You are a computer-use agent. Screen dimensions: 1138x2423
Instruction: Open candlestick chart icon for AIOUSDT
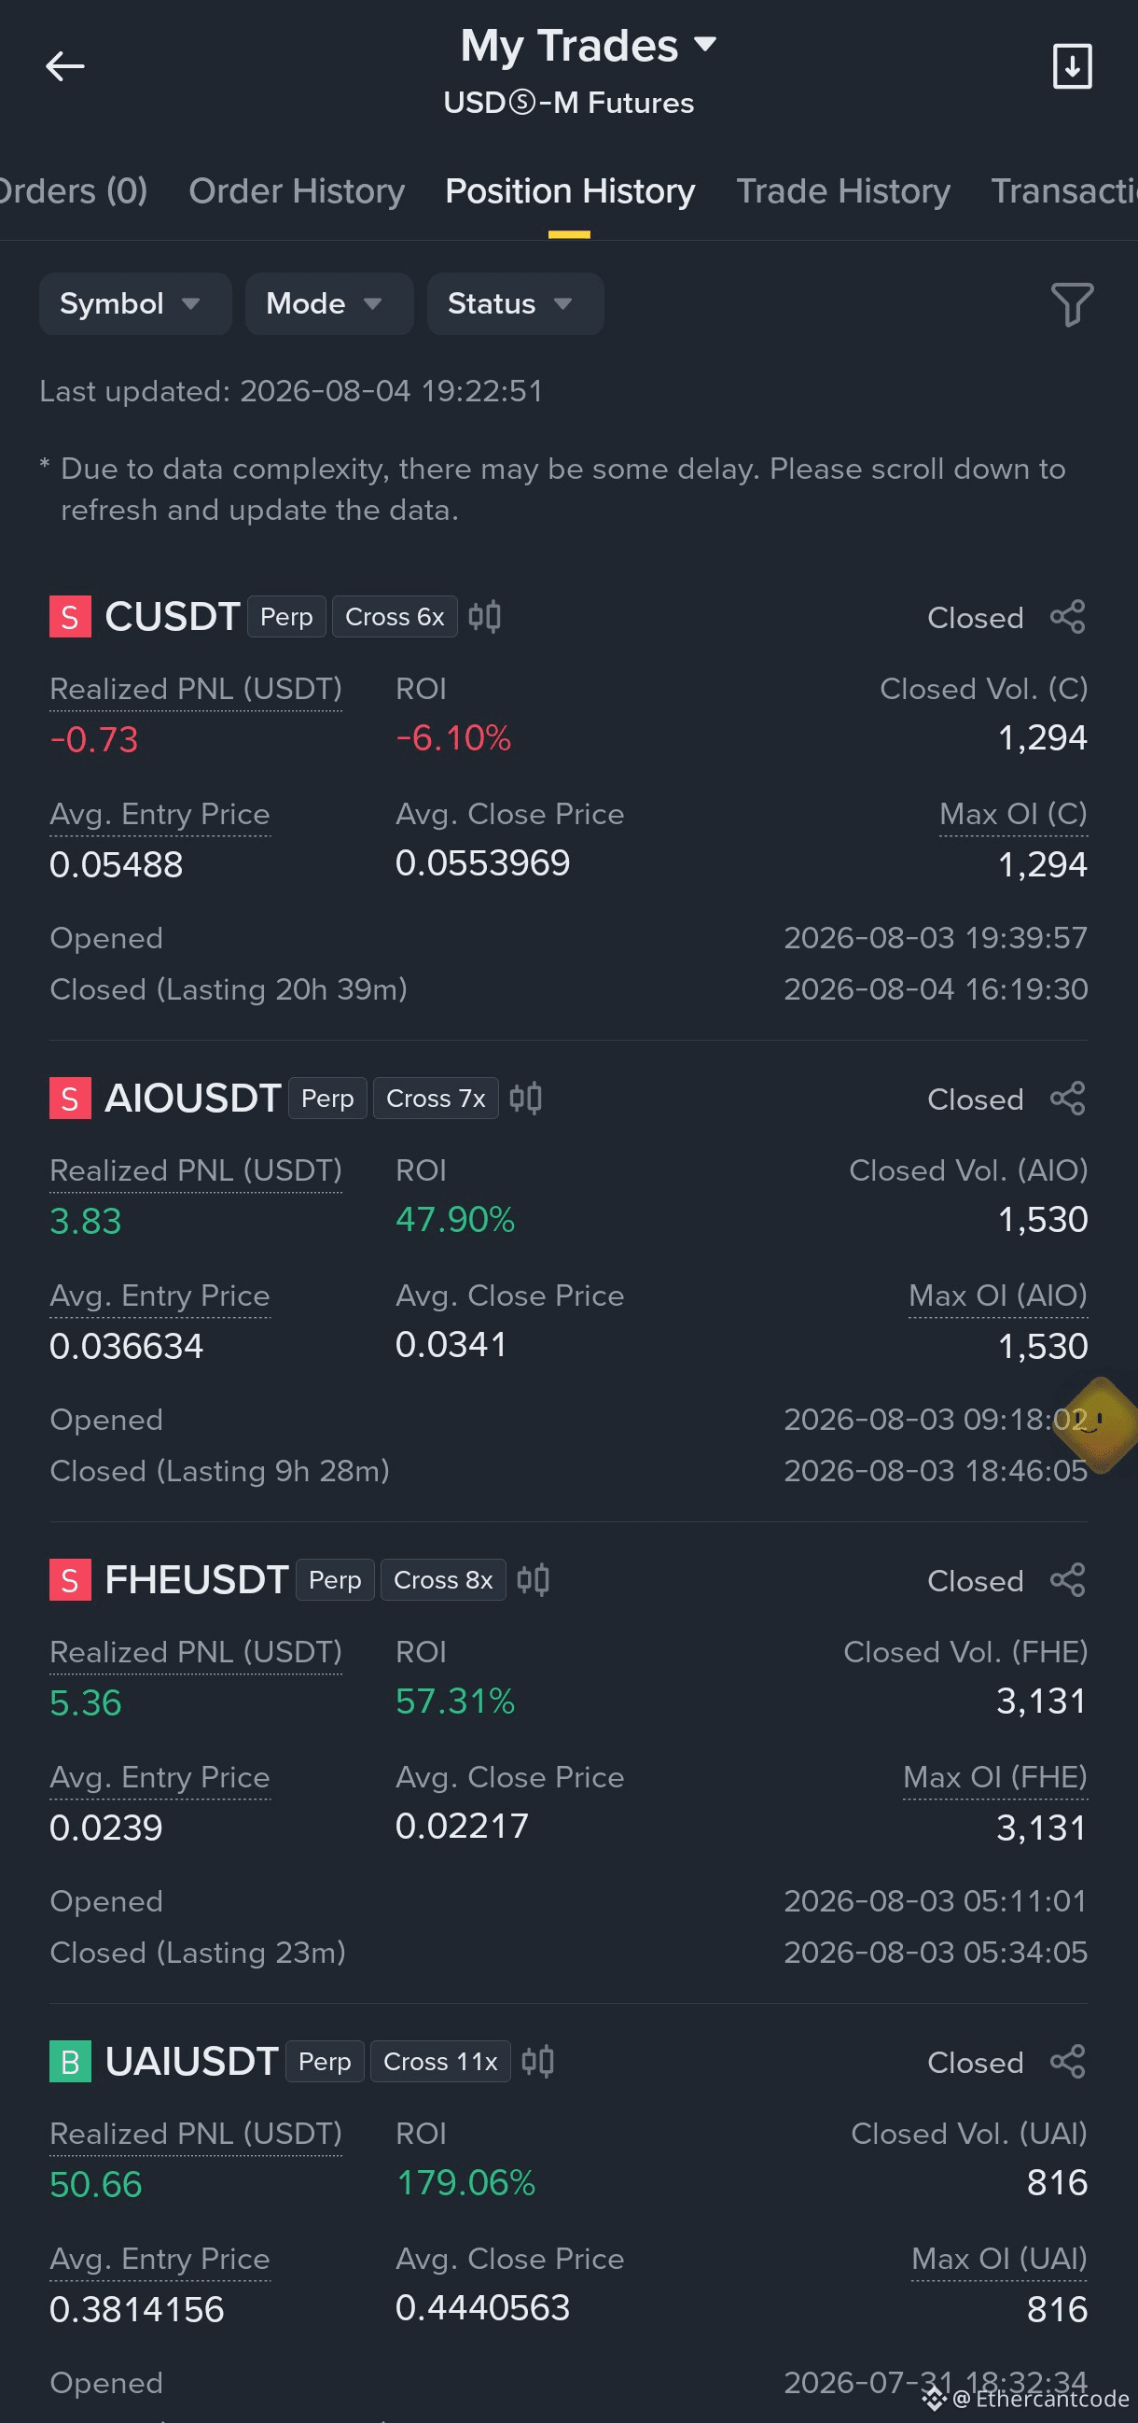click(x=526, y=1099)
